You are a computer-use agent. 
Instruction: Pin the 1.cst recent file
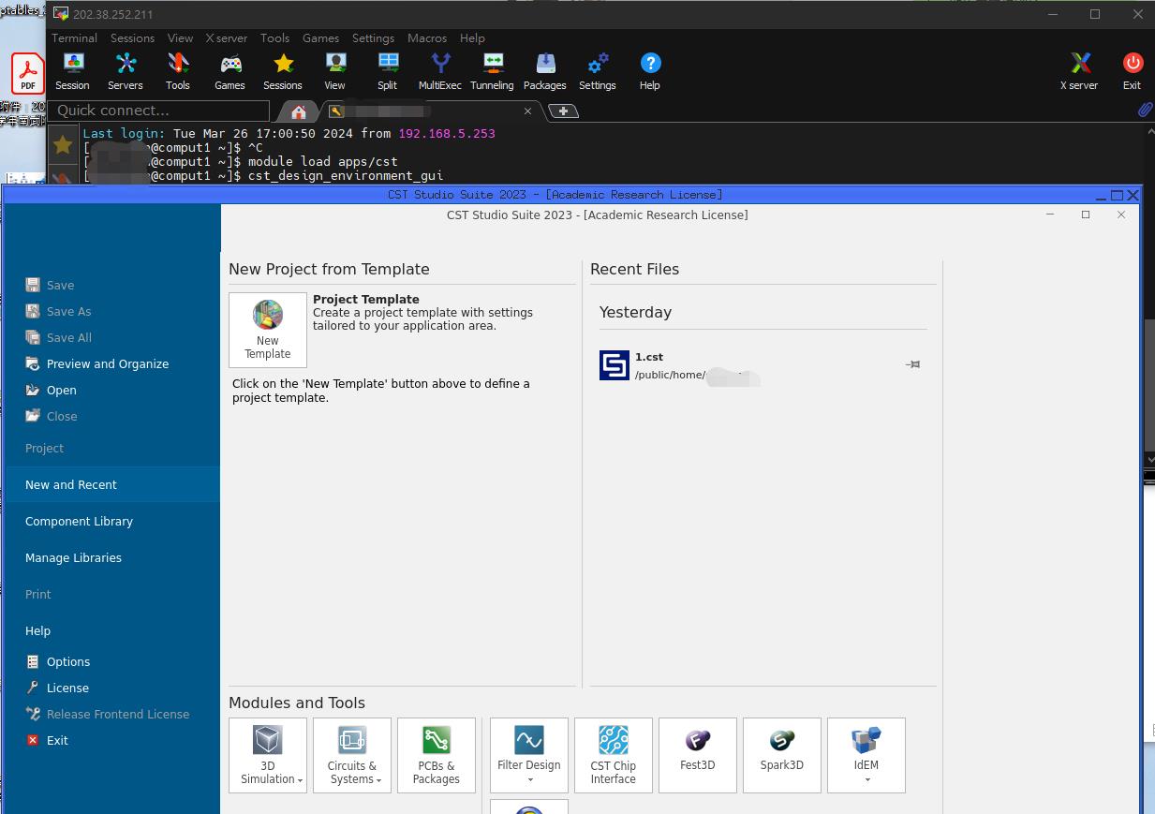913,364
